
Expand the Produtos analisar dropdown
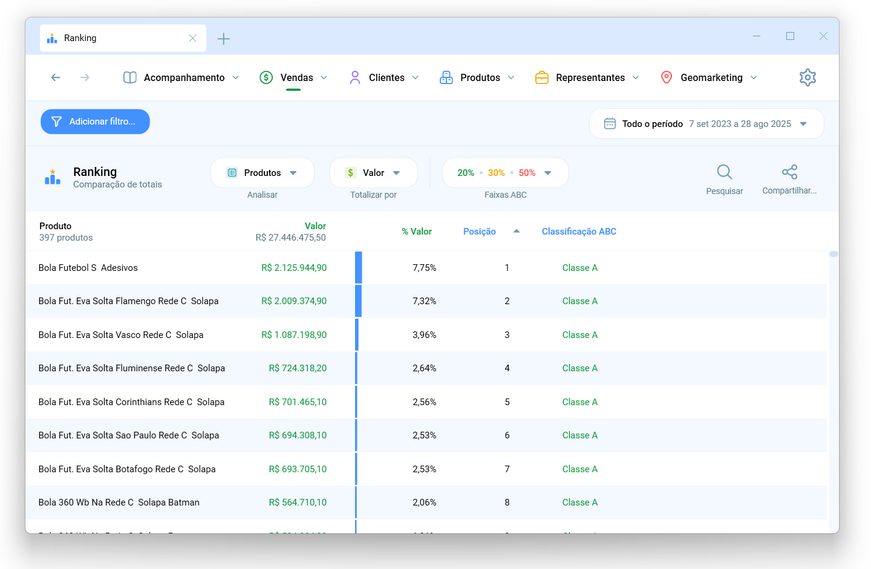[x=263, y=173]
